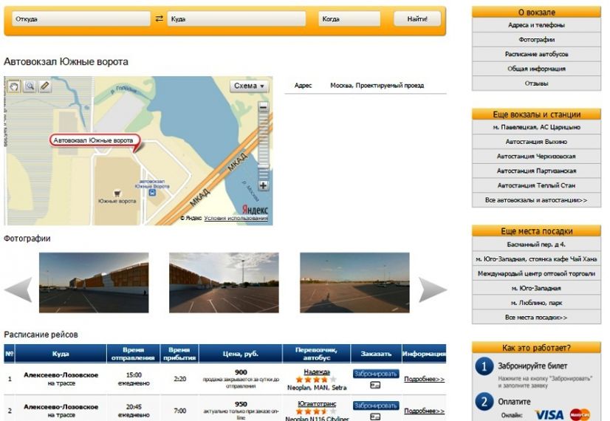Select the ruler measurement tool on map
Viewport: 610px width, 421px height.
click(x=44, y=86)
